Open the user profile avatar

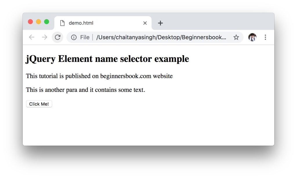point(252,37)
